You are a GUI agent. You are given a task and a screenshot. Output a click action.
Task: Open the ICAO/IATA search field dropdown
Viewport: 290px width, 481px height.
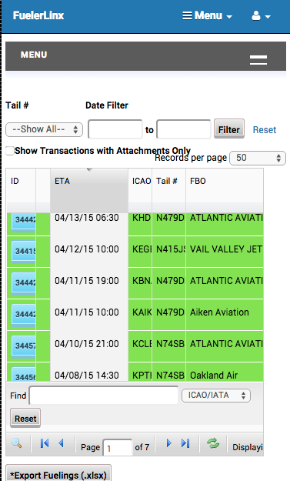[x=216, y=396]
